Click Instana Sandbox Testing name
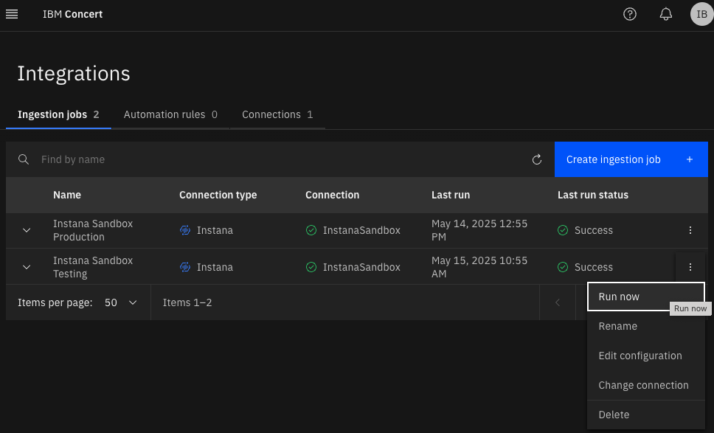This screenshot has width=714, height=433. [x=93, y=267]
